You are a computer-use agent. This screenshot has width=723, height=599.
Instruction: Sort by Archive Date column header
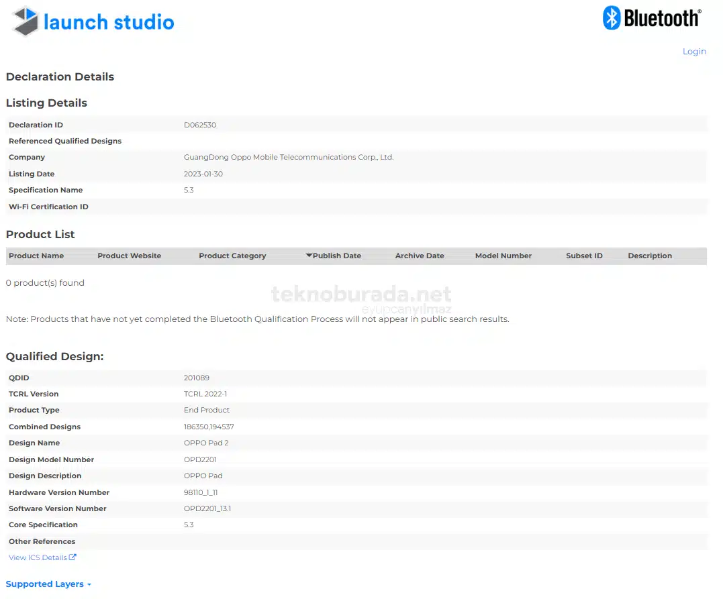click(x=420, y=256)
